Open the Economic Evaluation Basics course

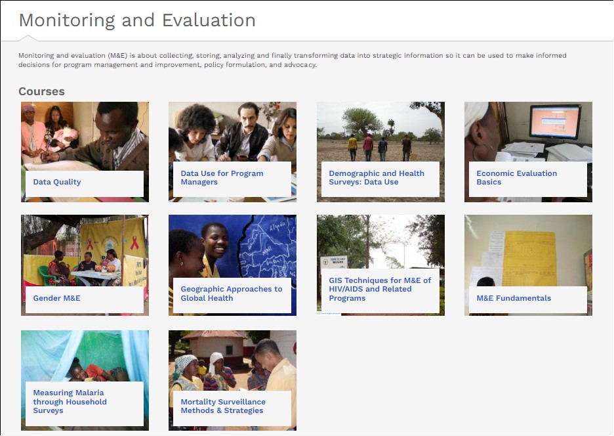[x=516, y=177]
